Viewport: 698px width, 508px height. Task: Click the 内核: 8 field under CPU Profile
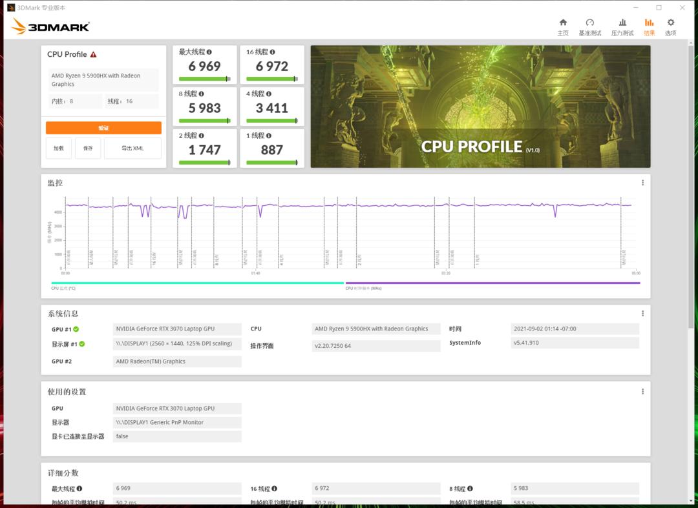[x=75, y=101]
